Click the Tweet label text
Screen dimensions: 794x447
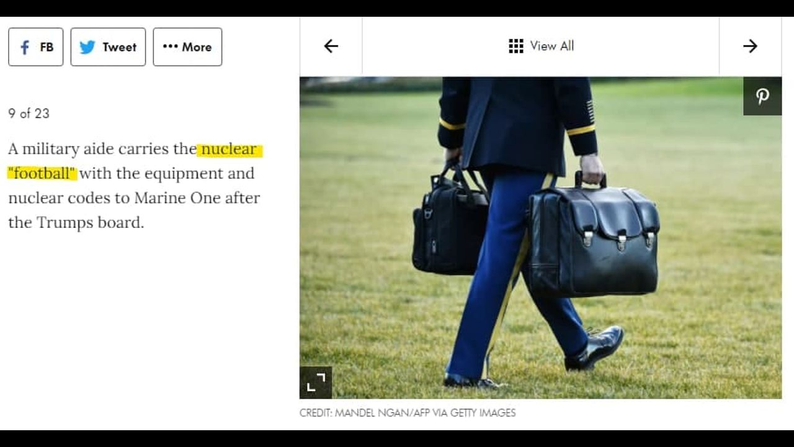coord(119,47)
